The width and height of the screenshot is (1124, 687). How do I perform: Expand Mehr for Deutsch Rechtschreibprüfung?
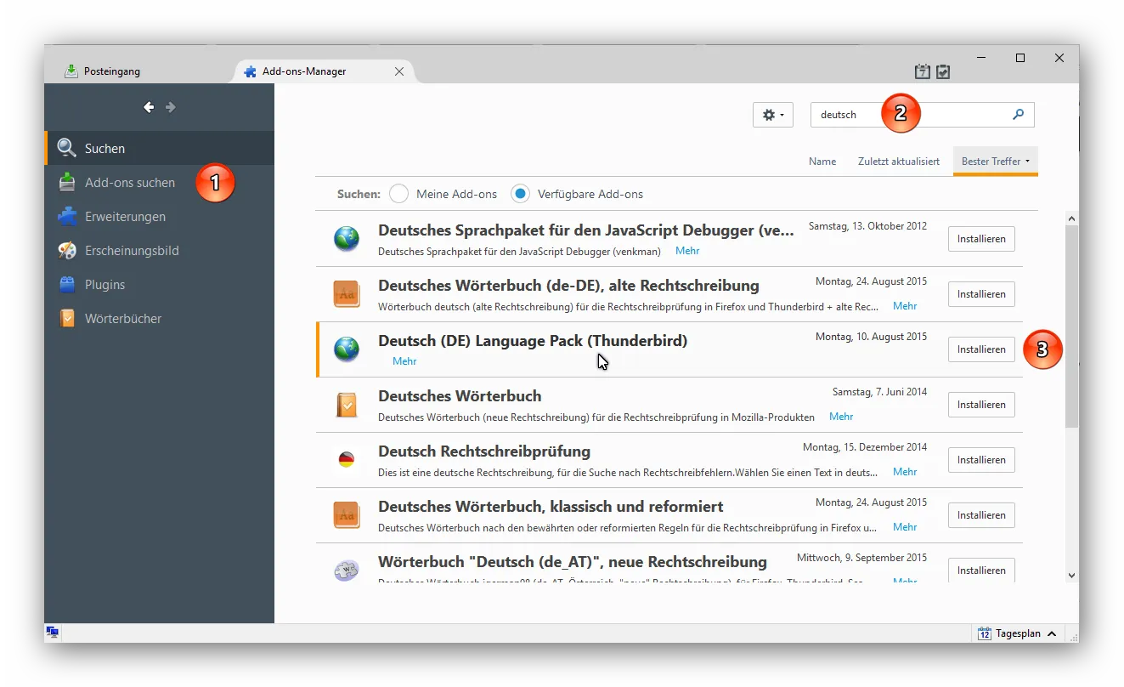coord(905,472)
